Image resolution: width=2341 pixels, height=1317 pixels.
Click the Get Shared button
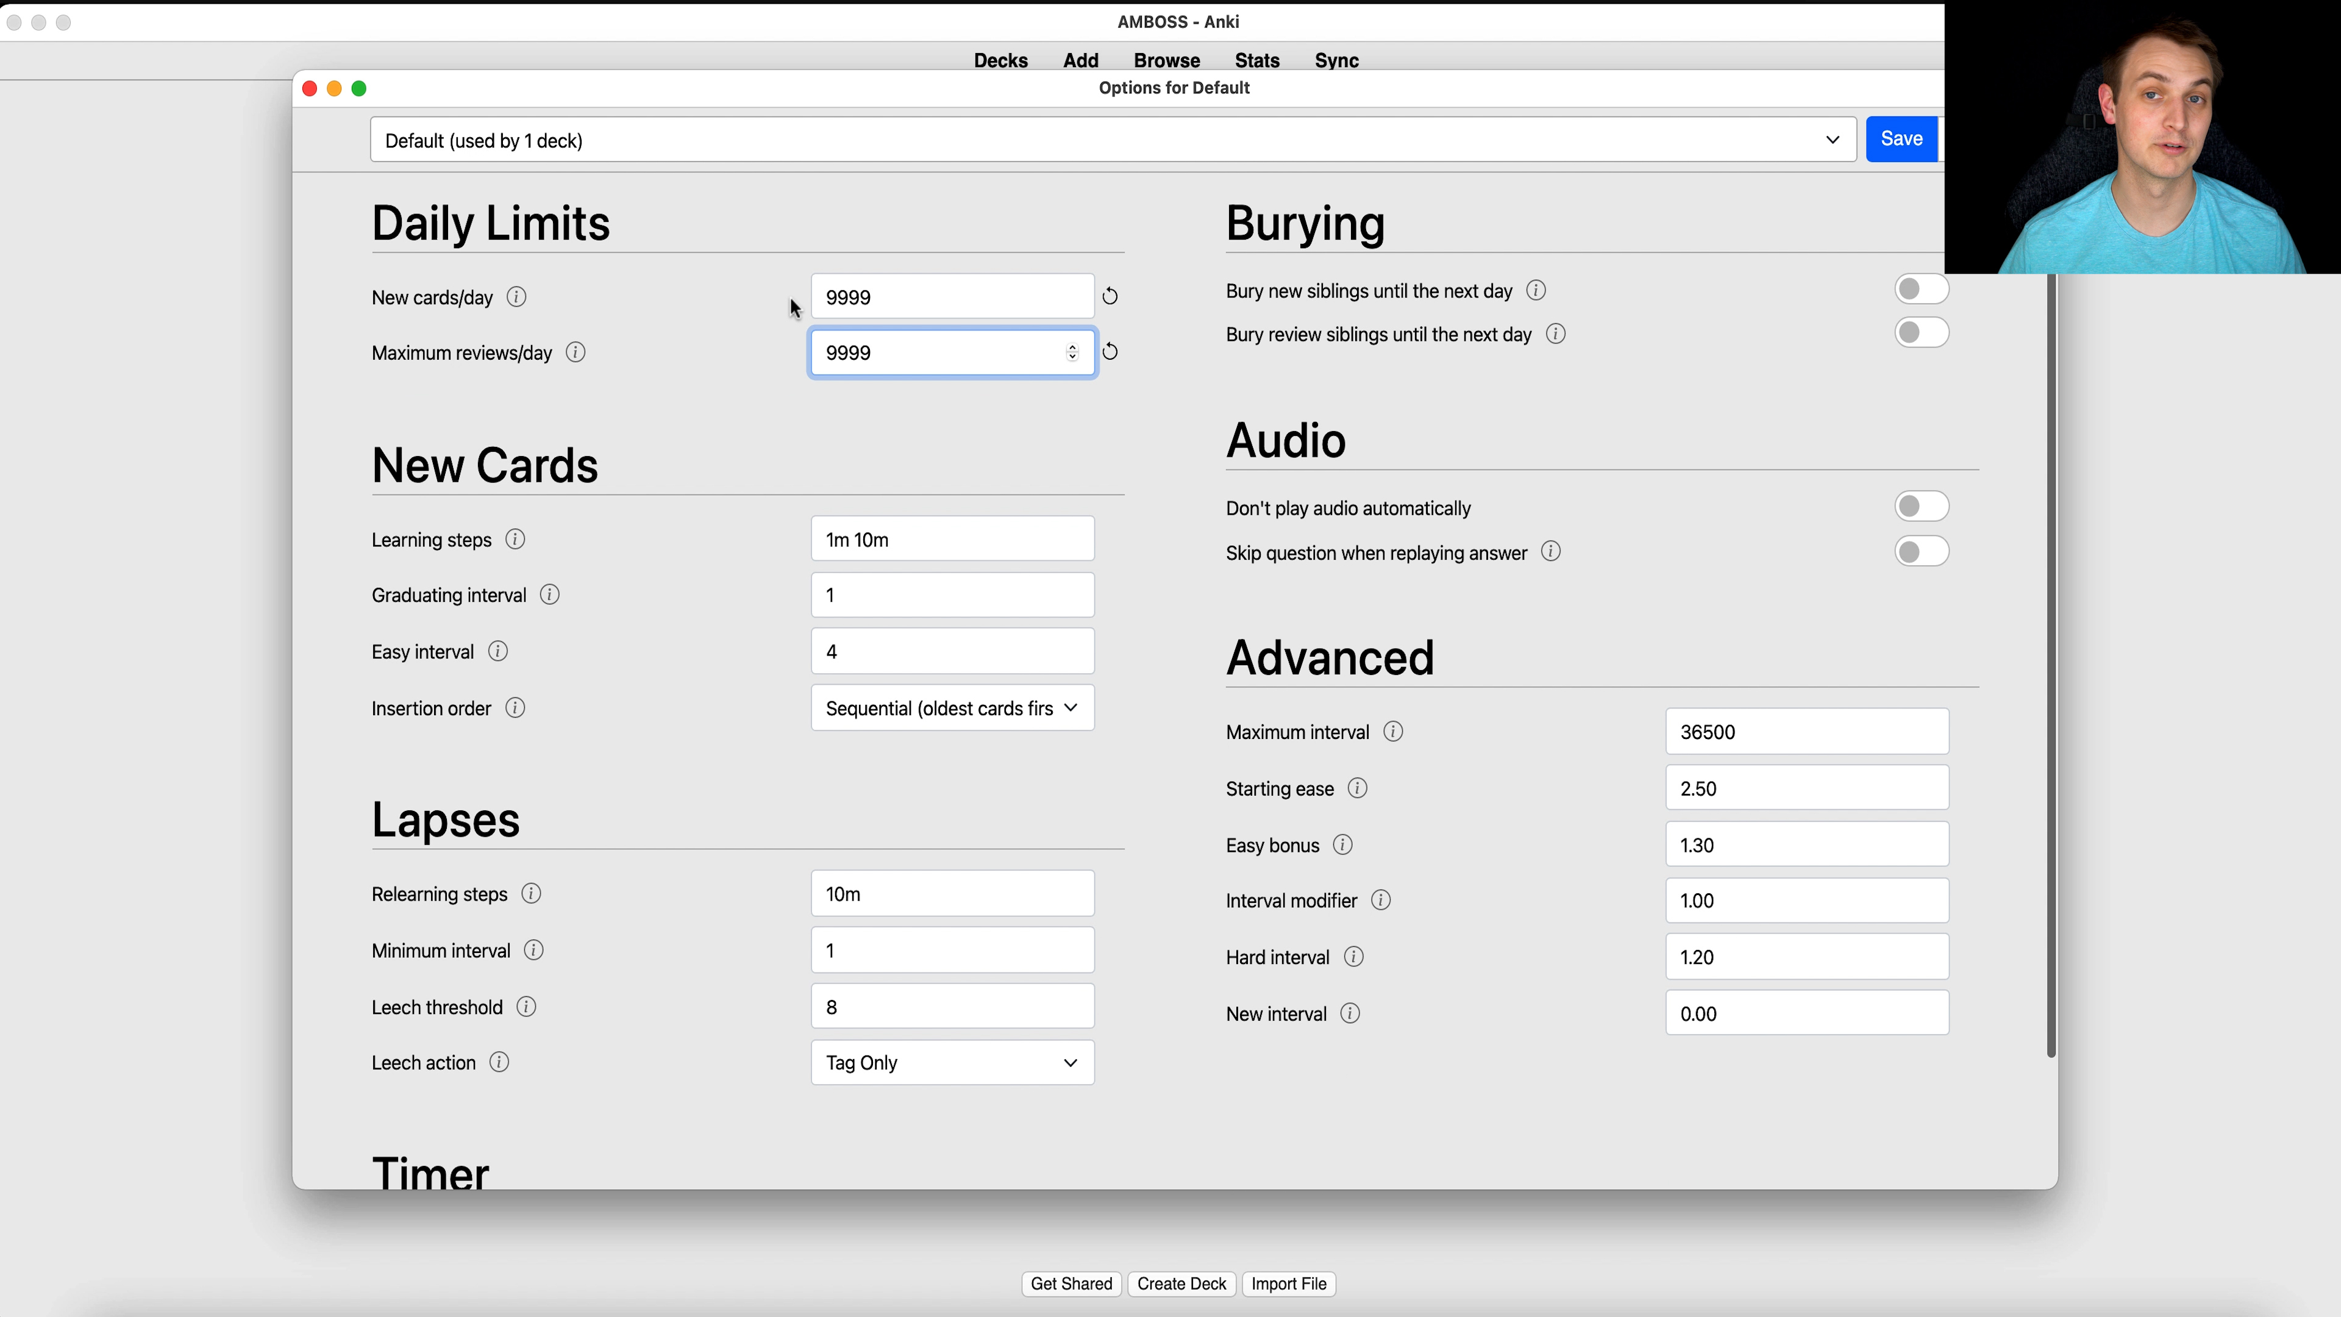tap(1071, 1283)
